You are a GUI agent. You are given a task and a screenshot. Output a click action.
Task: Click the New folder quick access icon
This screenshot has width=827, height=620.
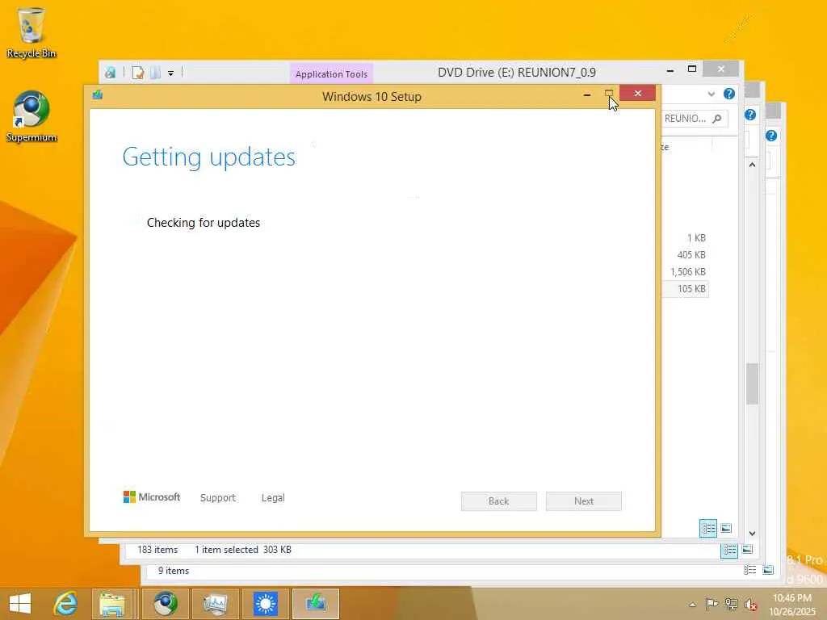pyautogui.click(x=155, y=73)
